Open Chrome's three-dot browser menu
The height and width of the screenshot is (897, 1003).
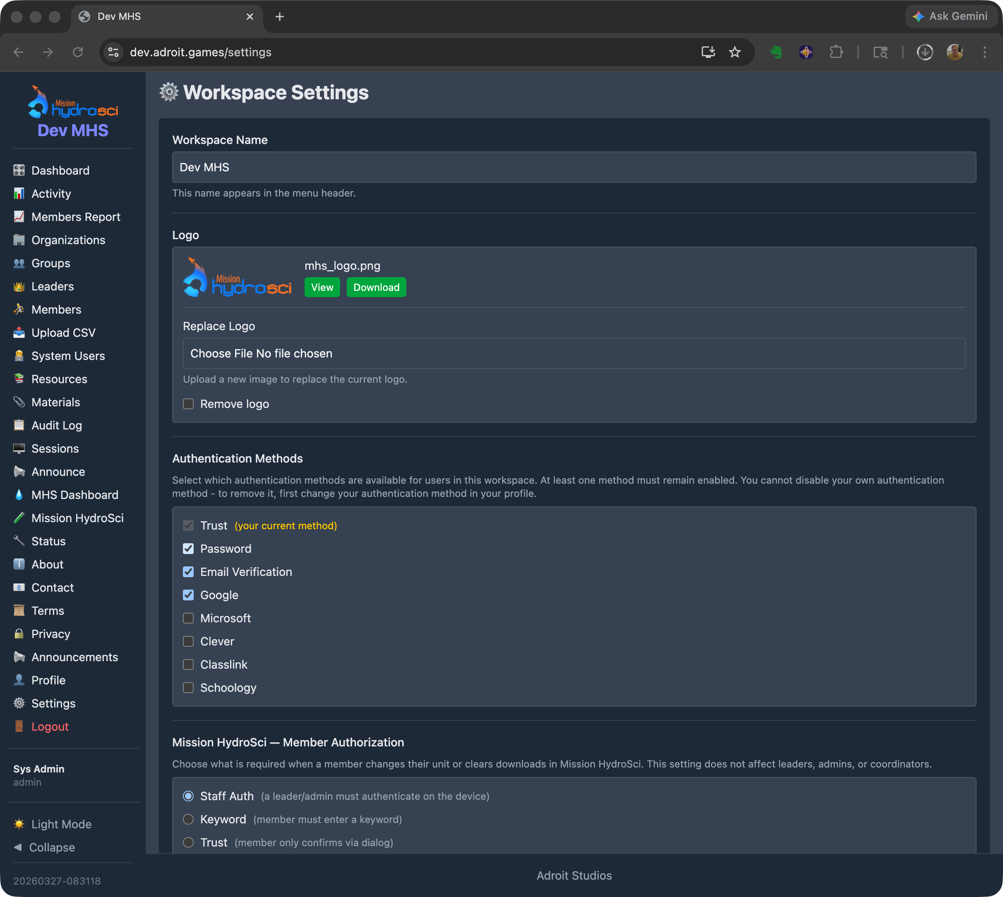coord(984,52)
